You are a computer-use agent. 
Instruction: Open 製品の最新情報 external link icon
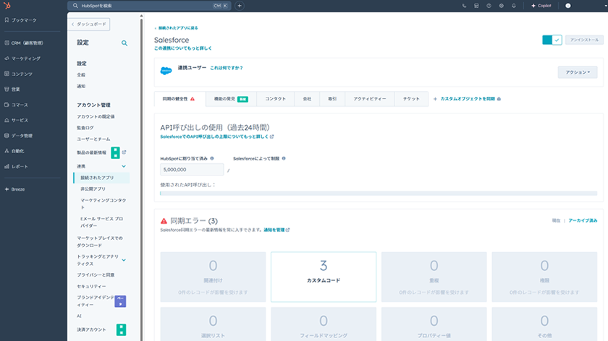[x=124, y=152]
